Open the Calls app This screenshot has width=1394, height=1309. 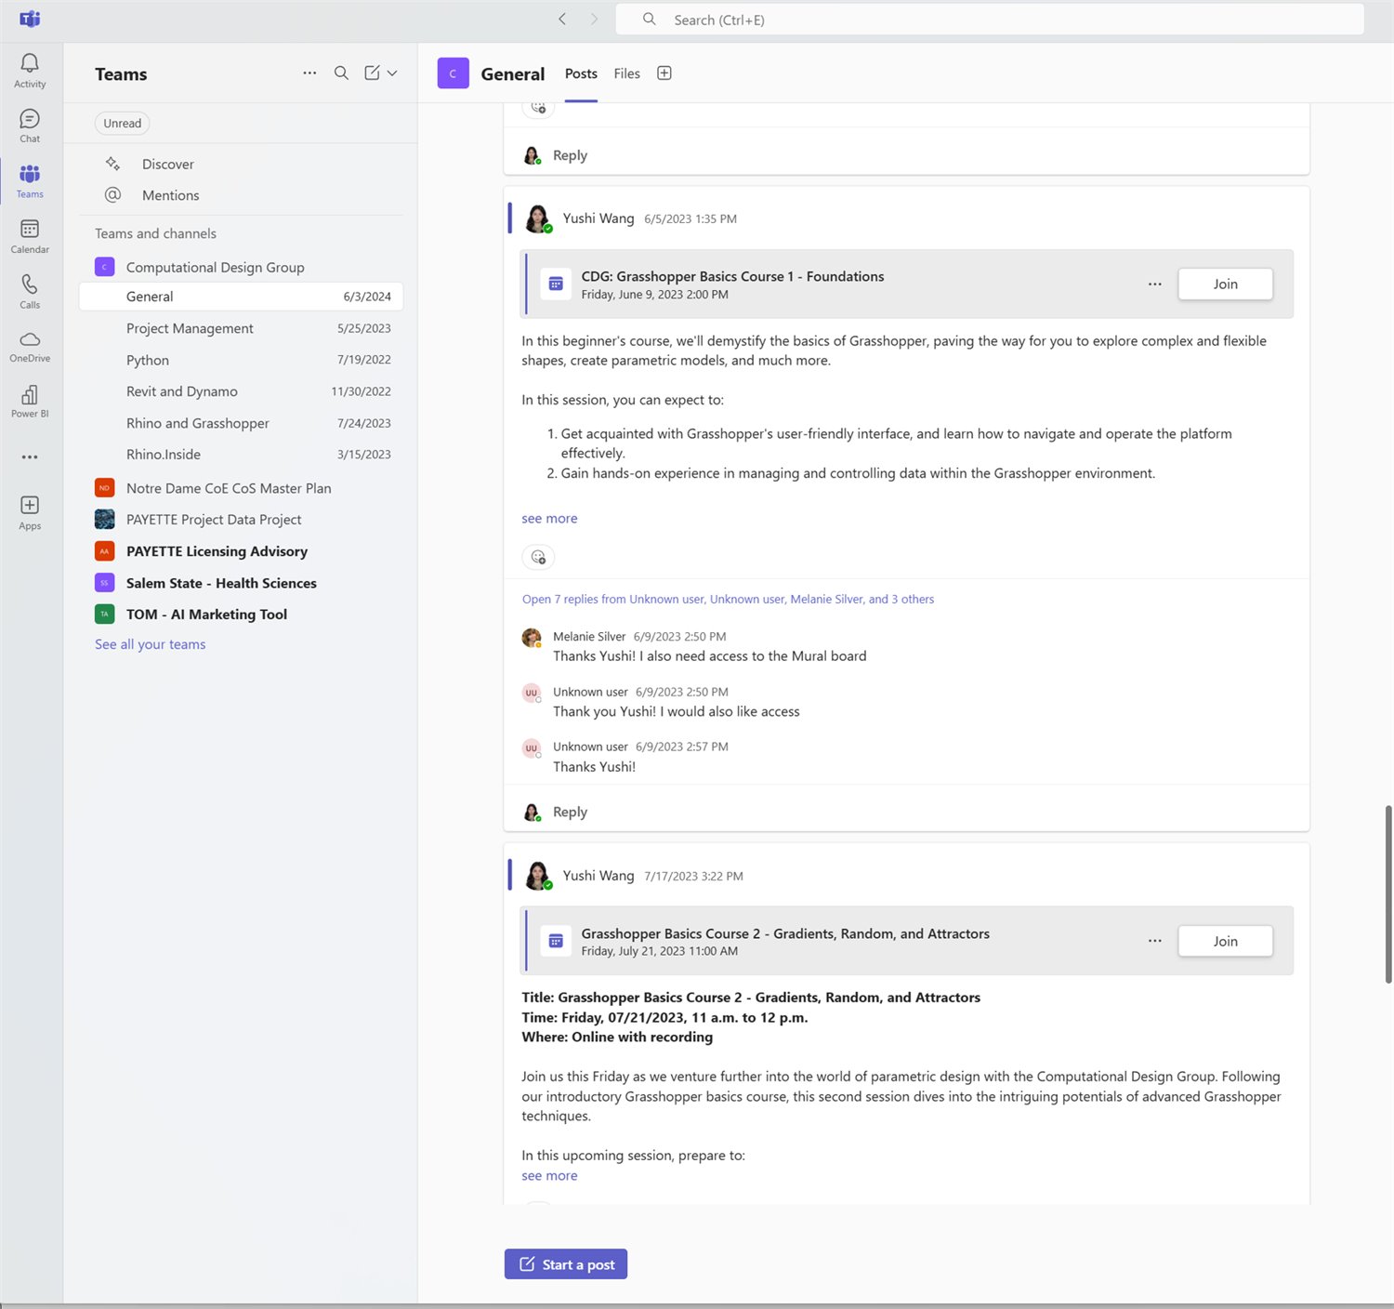[30, 291]
